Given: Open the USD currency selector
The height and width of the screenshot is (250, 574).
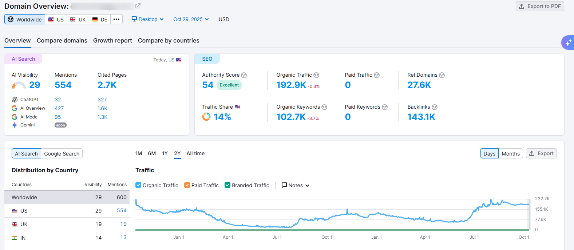Looking at the screenshot, I should tap(224, 19).
